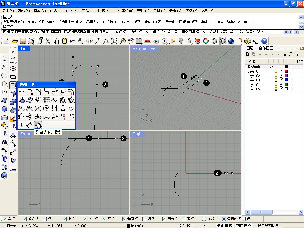Click Layer 03 blue color swatch
This screenshot has width=304, height=228.
click(286, 80)
